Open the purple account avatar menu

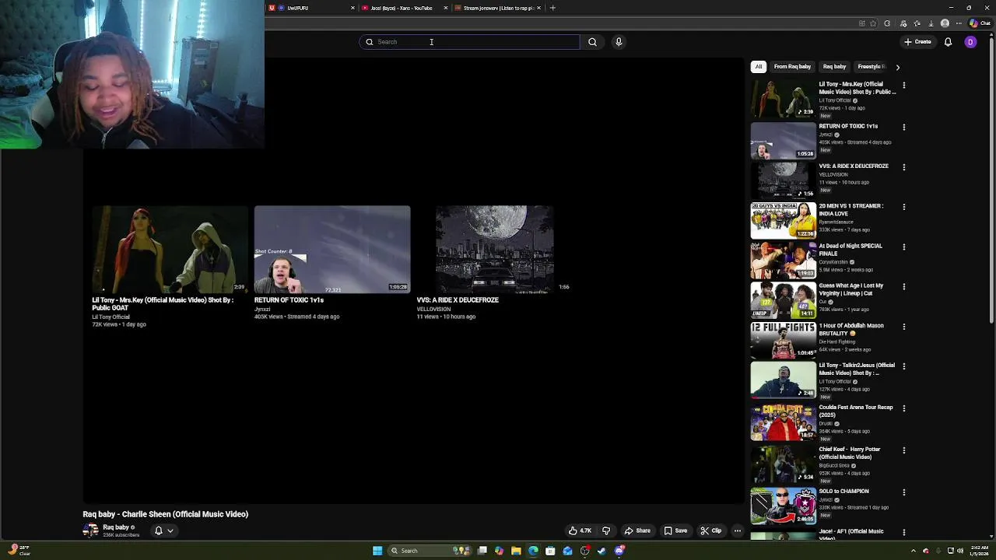(970, 42)
